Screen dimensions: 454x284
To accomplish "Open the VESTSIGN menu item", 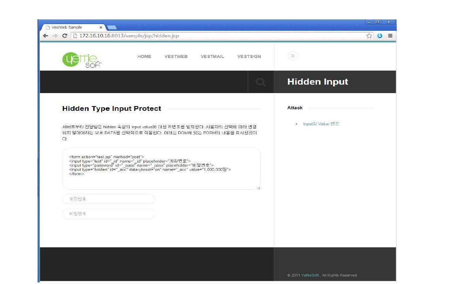I will pyautogui.click(x=249, y=57).
